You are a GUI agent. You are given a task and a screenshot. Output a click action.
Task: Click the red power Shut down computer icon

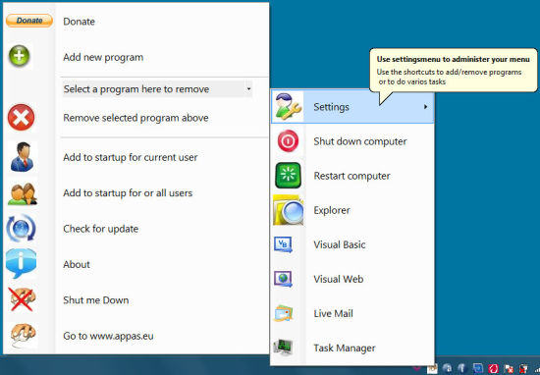point(288,140)
